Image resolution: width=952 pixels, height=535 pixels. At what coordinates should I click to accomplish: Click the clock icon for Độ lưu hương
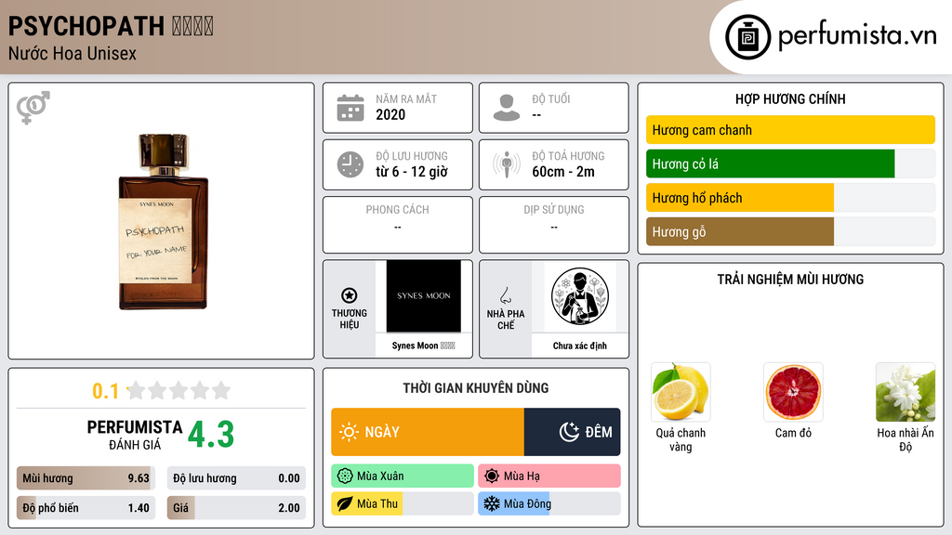(350, 164)
